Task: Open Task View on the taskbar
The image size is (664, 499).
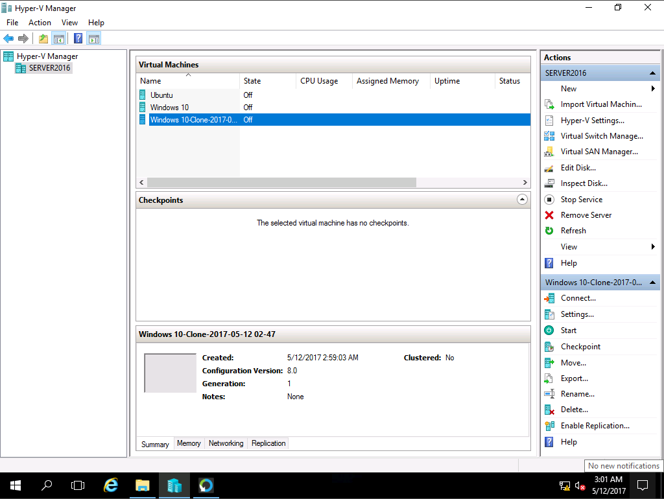Action: (78, 485)
